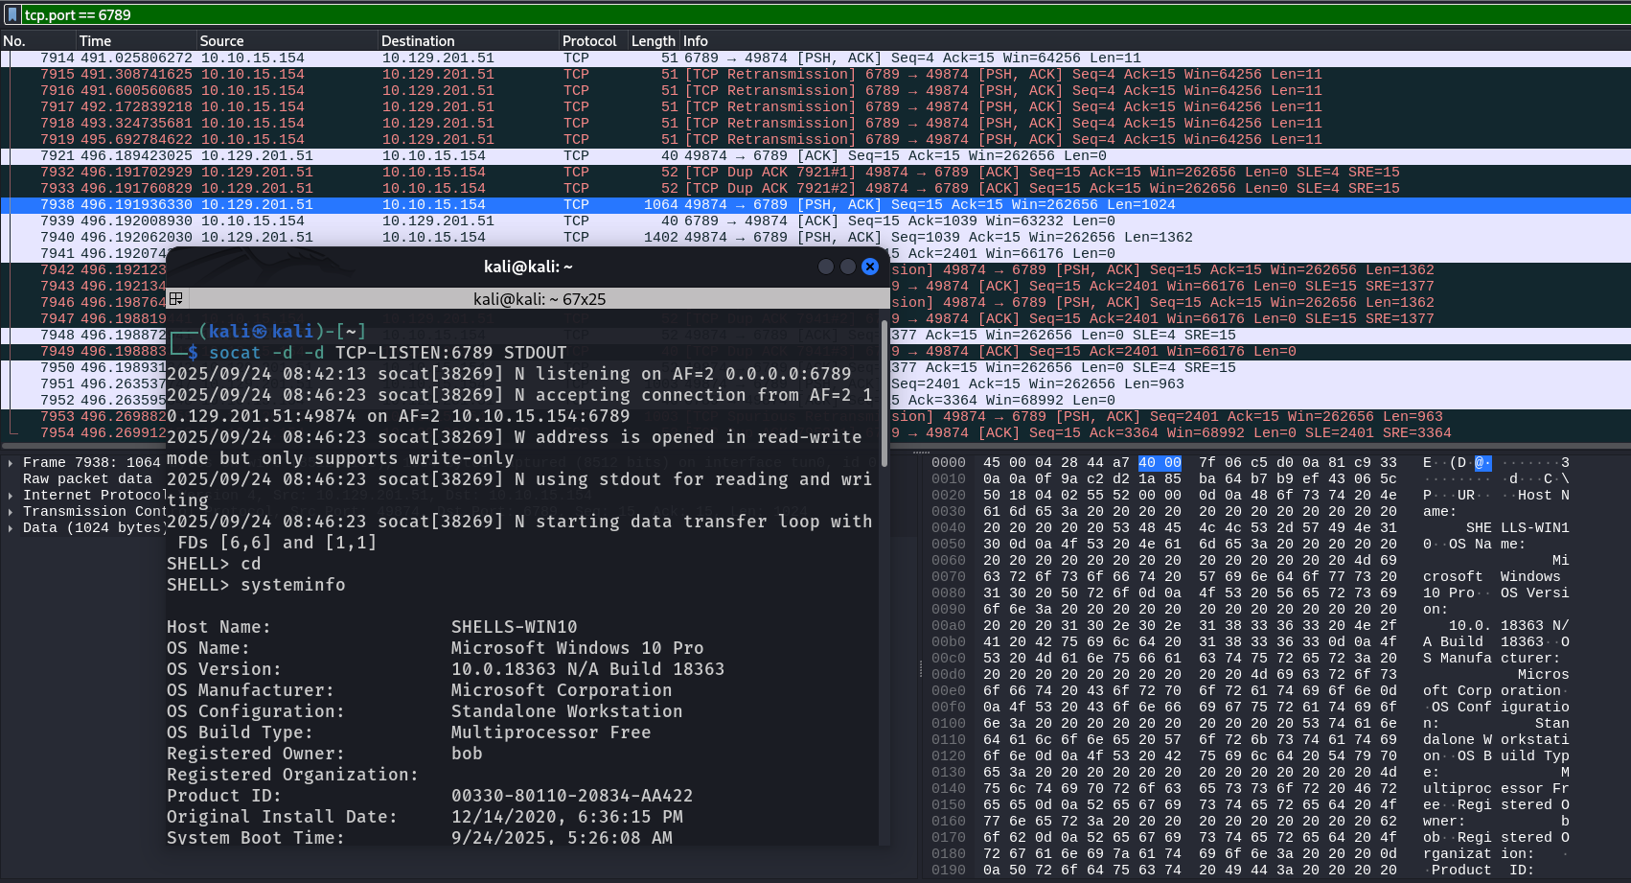
Task: Click the Info column header
Action: click(696, 41)
